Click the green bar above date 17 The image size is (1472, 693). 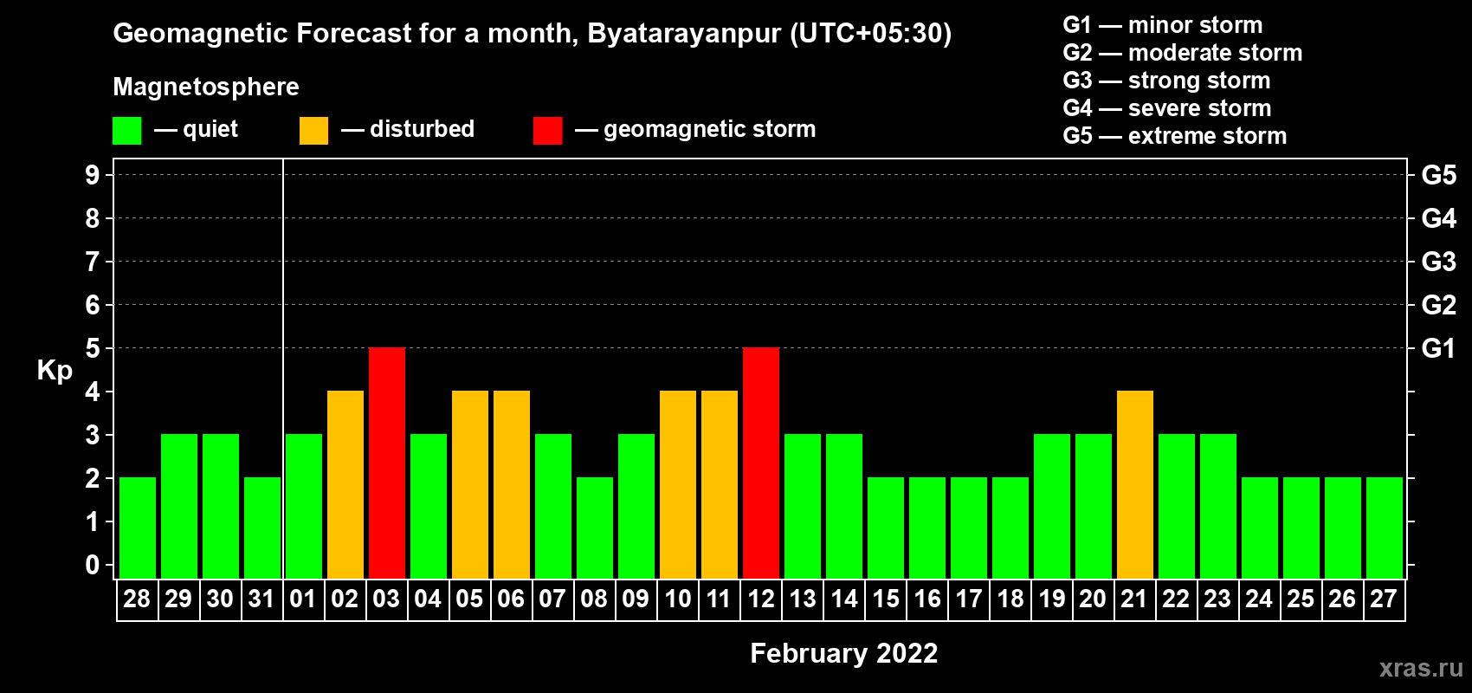point(969,528)
